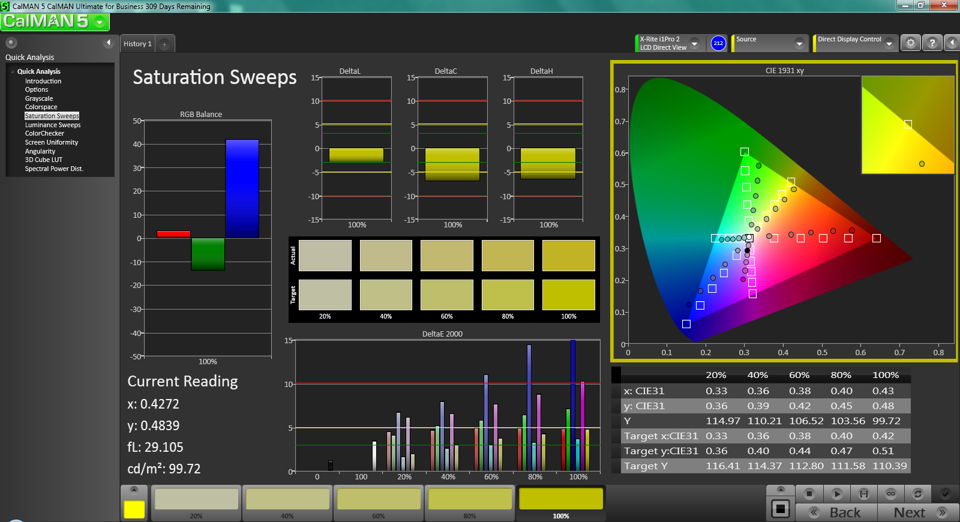The width and height of the screenshot is (960, 522).
Task: Toggle the round record button in the sidebar header
Action: [x=11, y=43]
